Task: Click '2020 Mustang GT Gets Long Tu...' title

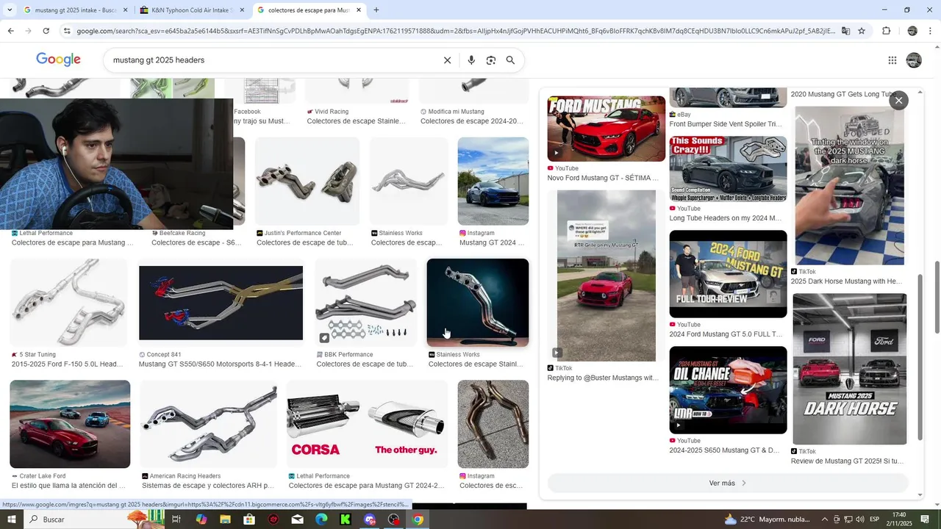Action: tap(843, 95)
